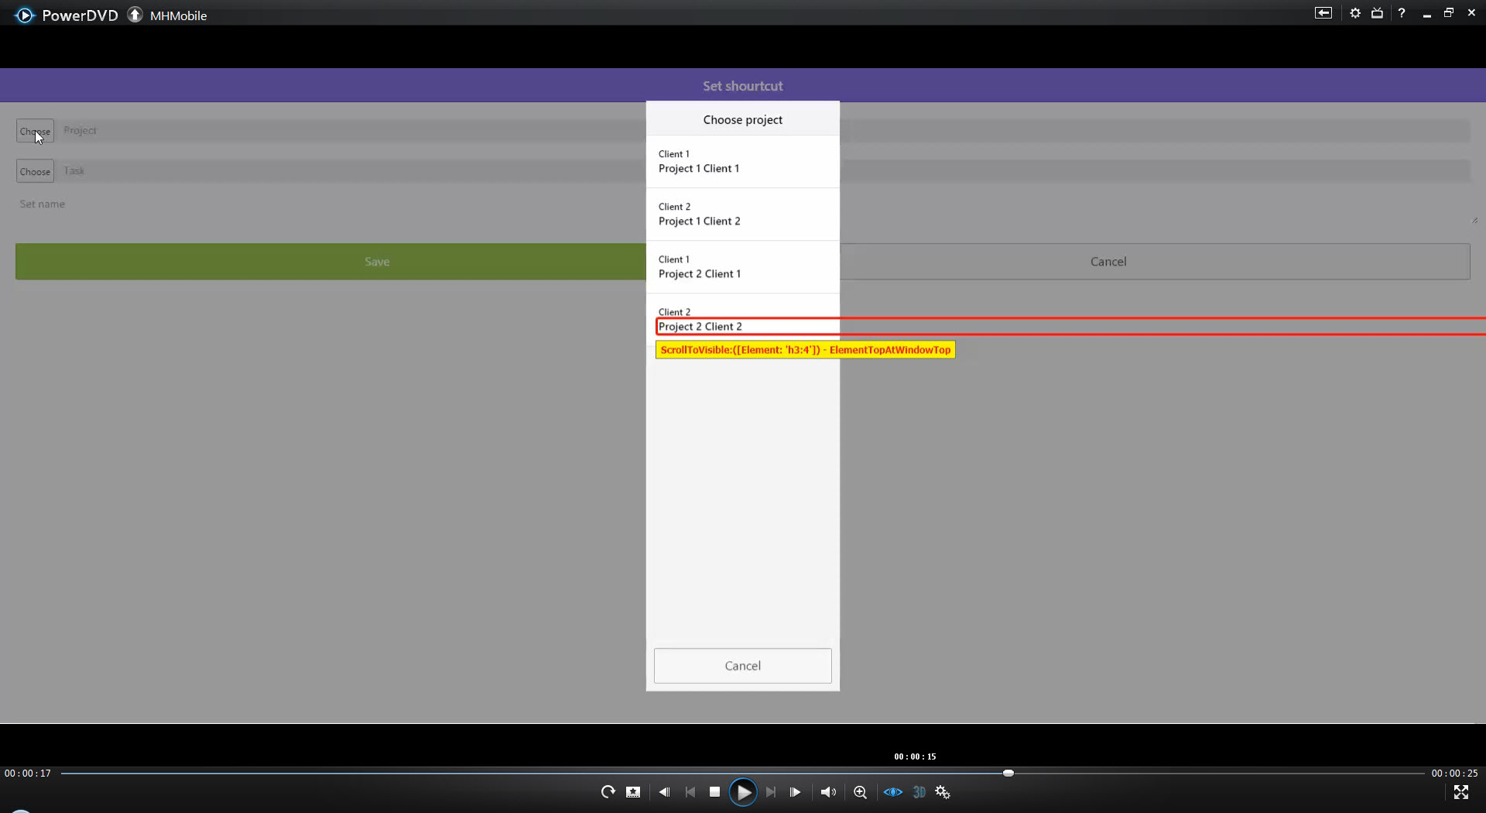This screenshot has width=1486, height=813.
Task: Open the zoom magnifier tool
Action: [x=860, y=792]
